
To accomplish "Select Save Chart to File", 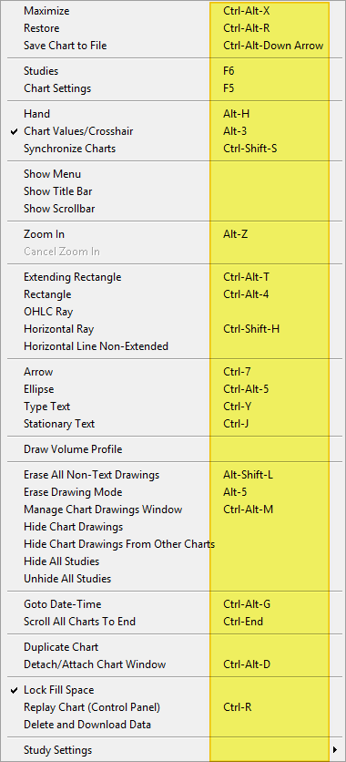I will (x=173, y=46).
